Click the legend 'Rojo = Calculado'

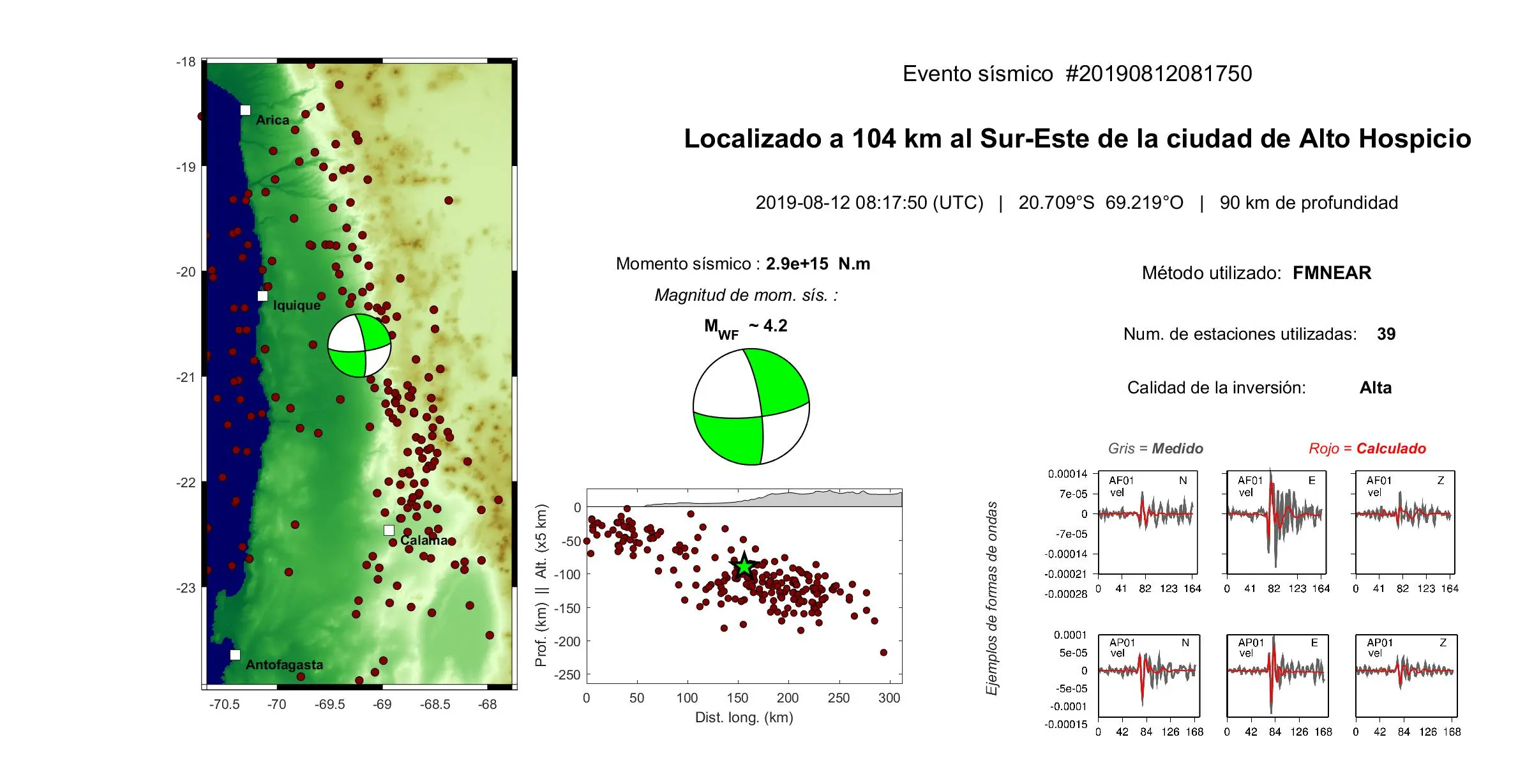point(1367,448)
